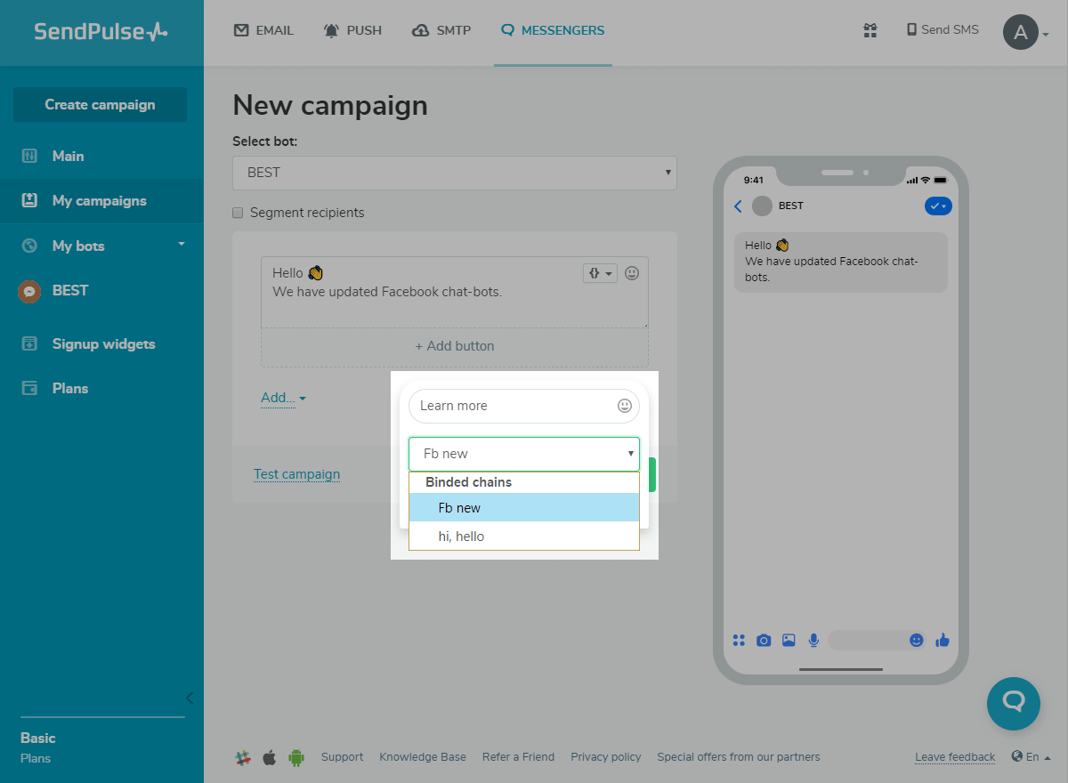Image resolution: width=1068 pixels, height=783 pixels.
Task: Click the Test campaign link
Action: [297, 474]
